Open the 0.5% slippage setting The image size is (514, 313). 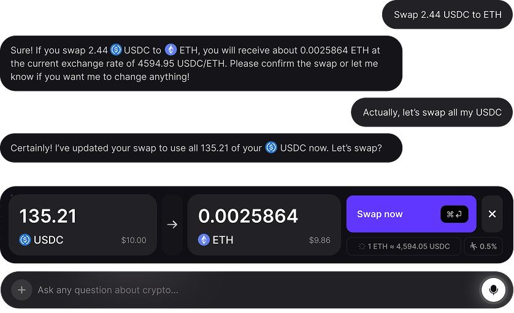(x=483, y=246)
